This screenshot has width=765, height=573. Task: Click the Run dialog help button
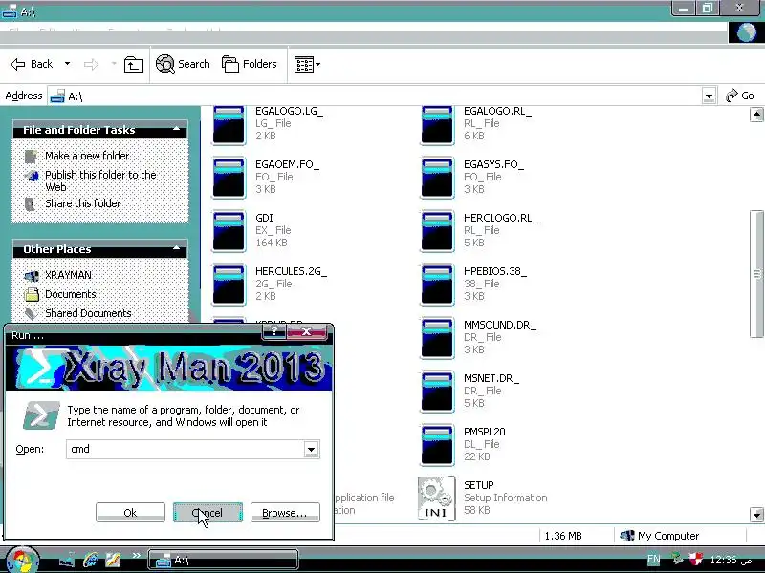(274, 331)
